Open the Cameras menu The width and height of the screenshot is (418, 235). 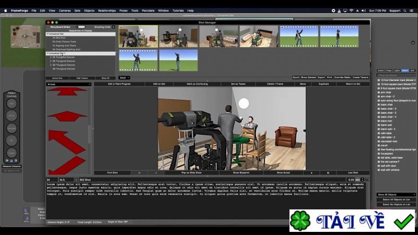click(65, 10)
